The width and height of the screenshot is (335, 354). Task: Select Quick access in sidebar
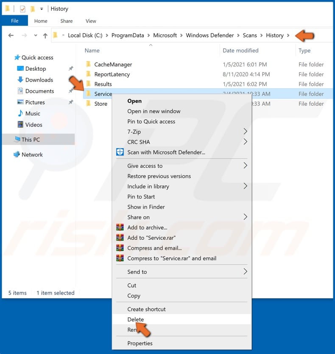coord(34,58)
